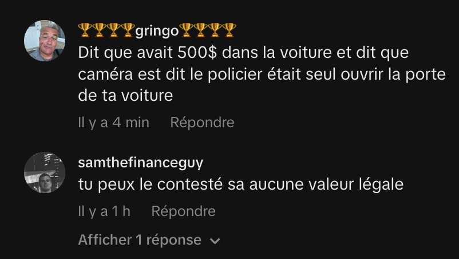Click the words valeur légale
This screenshot has height=259, width=459.
[356, 185]
